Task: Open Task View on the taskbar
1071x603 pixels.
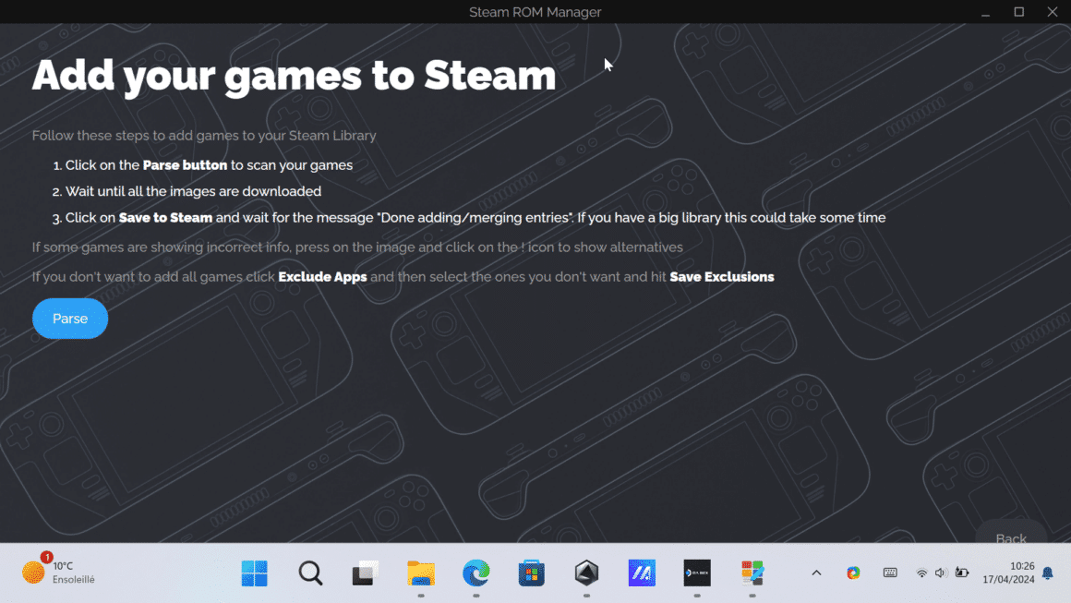Action: pyautogui.click(x=366, y=573)
